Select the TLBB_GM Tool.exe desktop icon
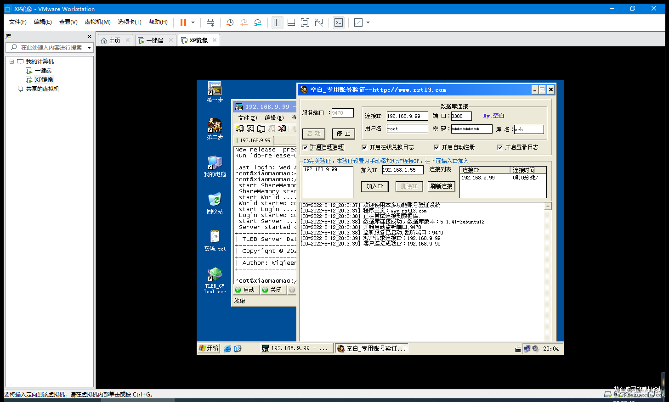This screenshot has height=402, width=669. [x=215, y=280]
